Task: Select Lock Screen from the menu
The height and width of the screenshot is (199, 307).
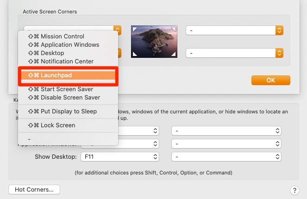Action: click(x=68, y=125)
